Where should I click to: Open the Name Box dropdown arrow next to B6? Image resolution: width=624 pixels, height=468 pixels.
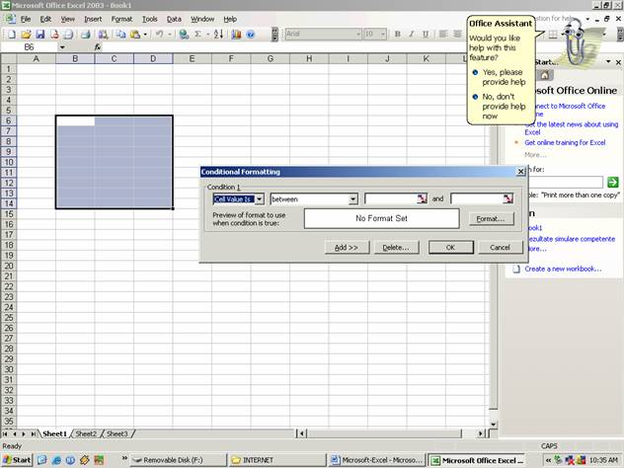62,47
